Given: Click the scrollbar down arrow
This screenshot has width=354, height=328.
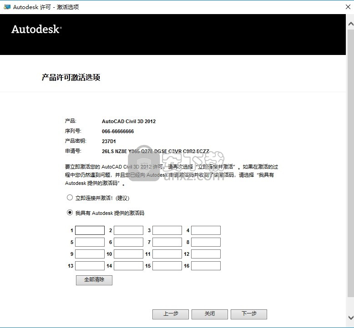Looking at the screenshot, I should (351, 318).
